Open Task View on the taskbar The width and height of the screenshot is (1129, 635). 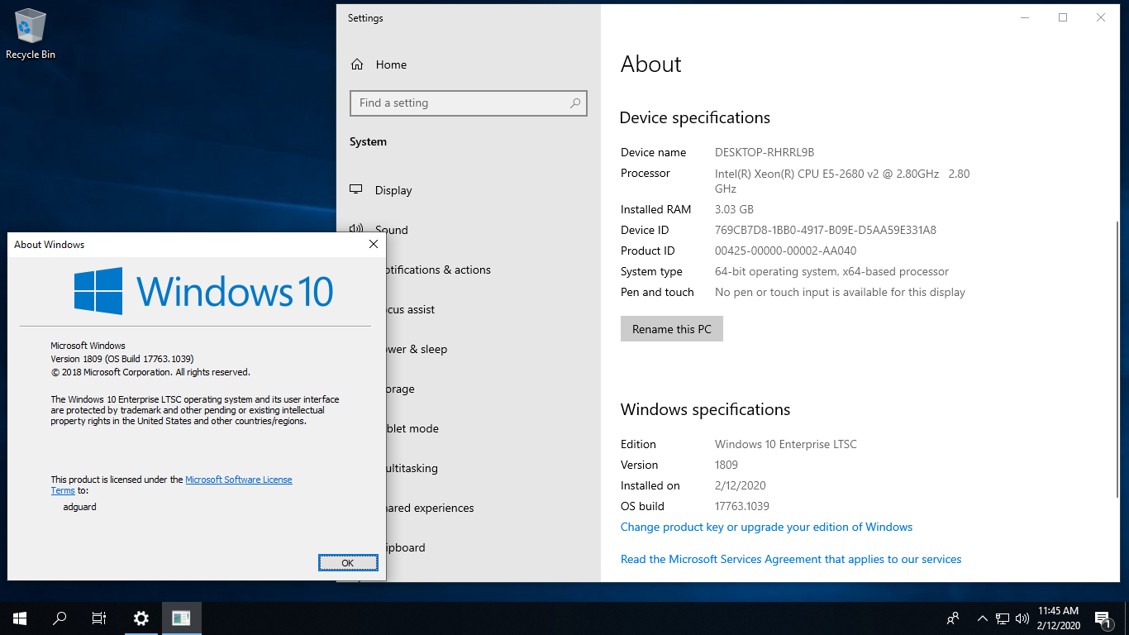99,618
